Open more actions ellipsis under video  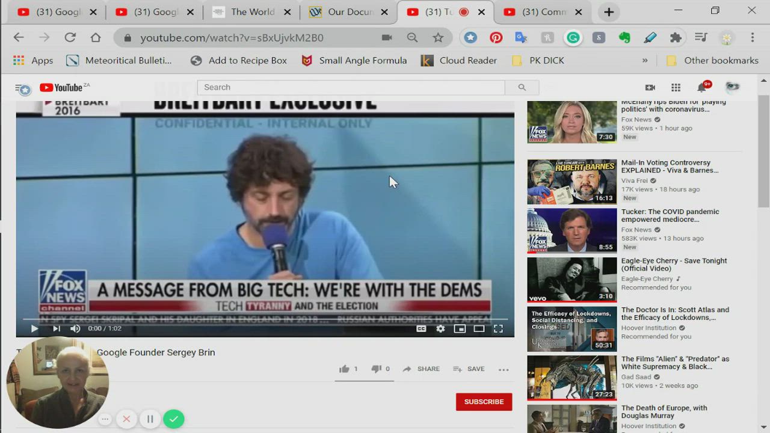504,369
